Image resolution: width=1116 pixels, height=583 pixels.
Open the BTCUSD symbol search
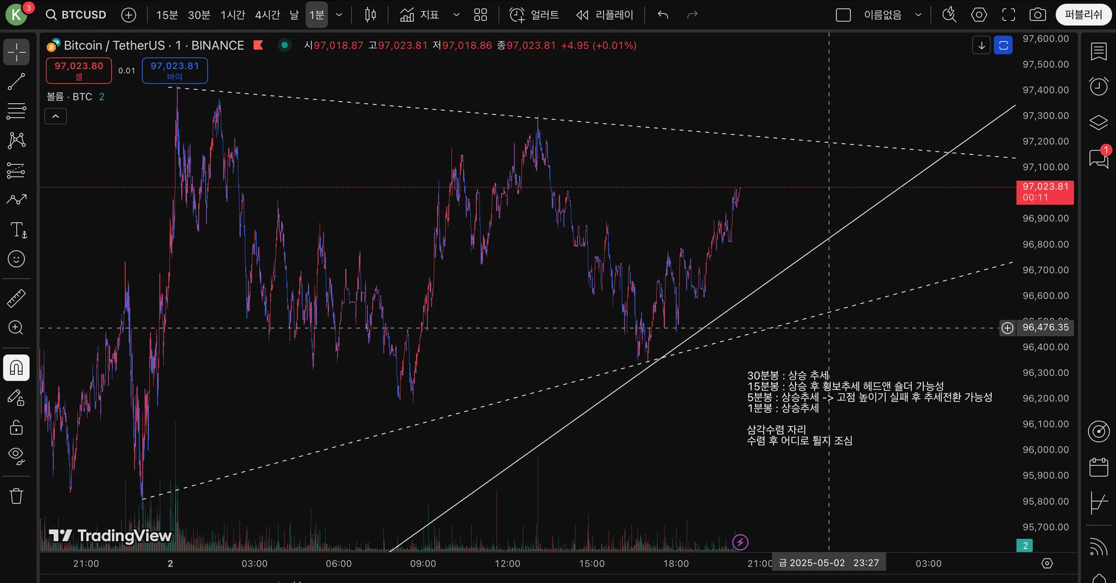(76, 15)
